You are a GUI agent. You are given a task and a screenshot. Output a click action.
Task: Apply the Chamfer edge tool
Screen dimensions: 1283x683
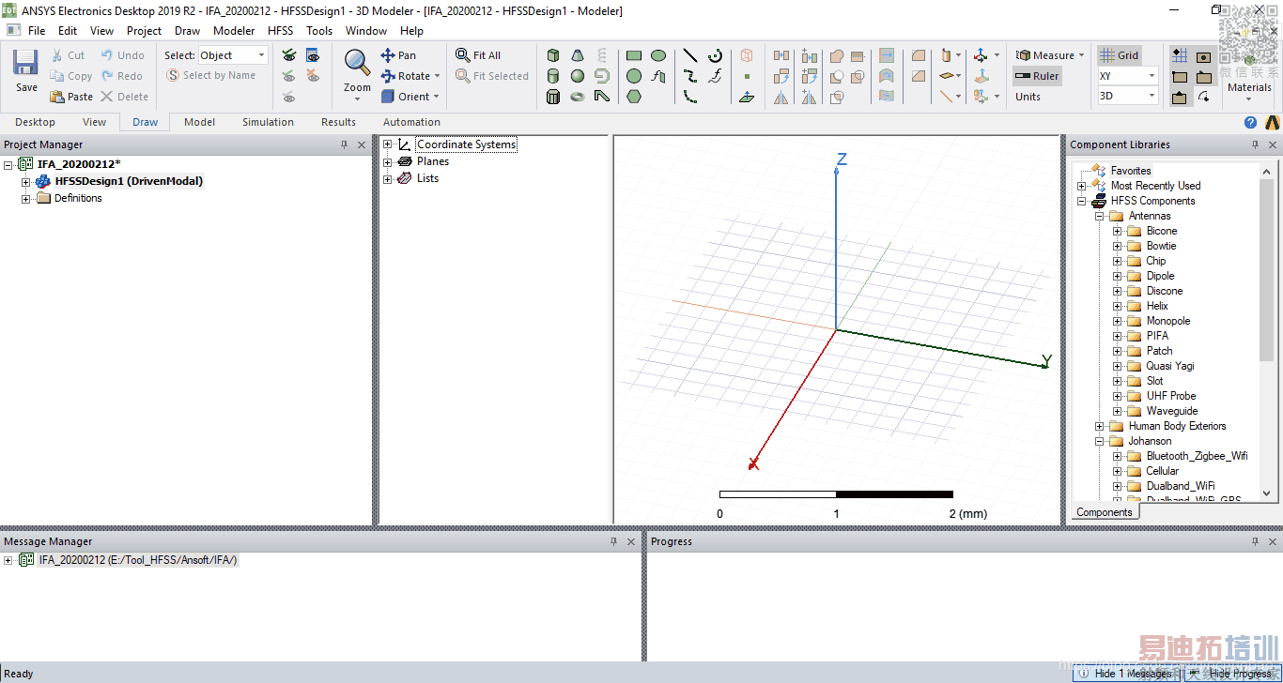(919, 76)
